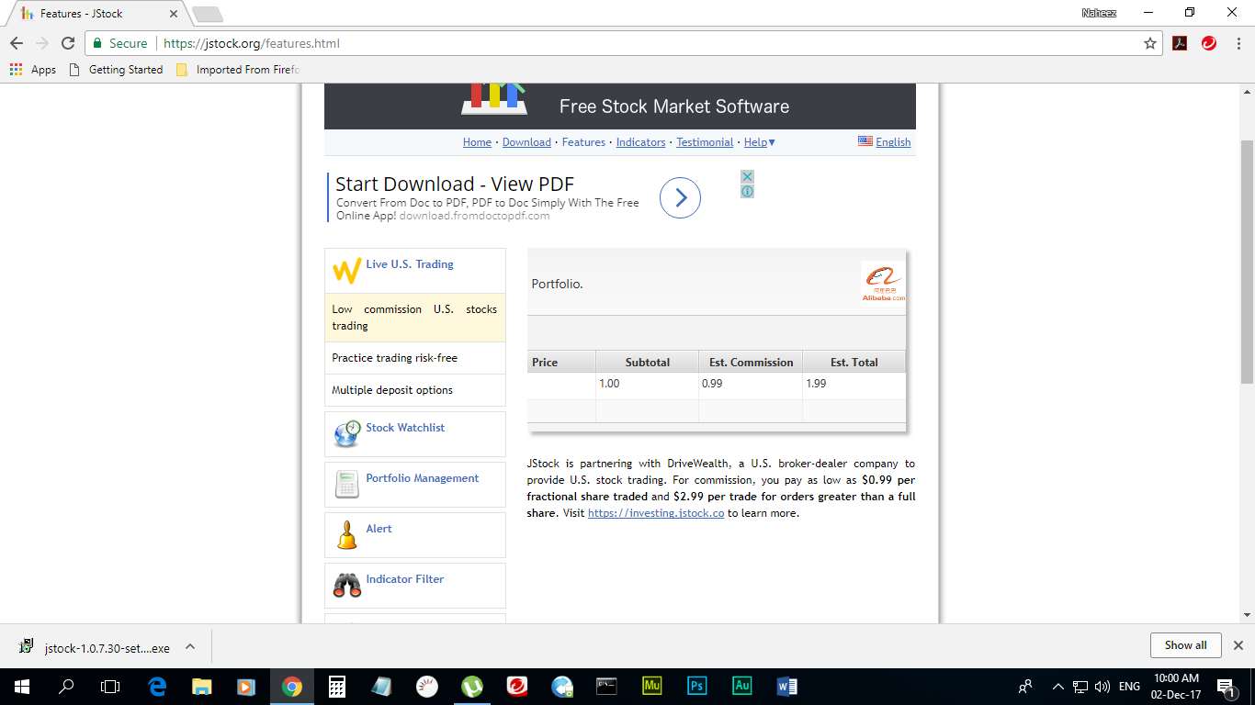Bookmark this page with the star icon

click(x=1149, y=43)
